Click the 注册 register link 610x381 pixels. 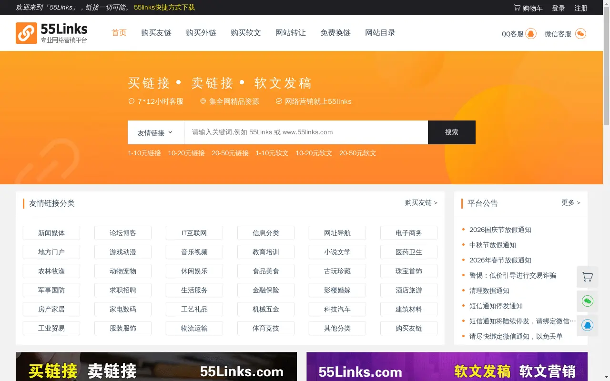[580, 8]
